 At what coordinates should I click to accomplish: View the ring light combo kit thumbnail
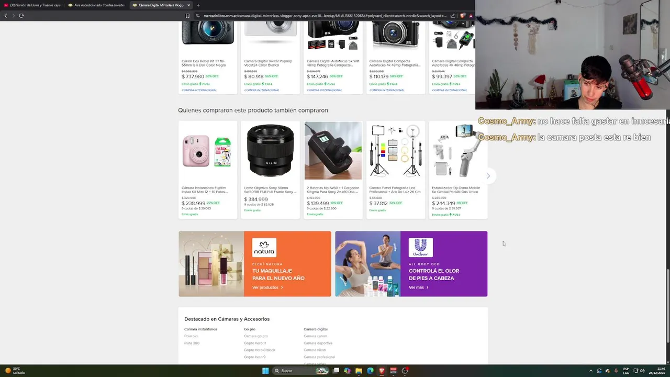pyautogui.click(x=395, y=151)
